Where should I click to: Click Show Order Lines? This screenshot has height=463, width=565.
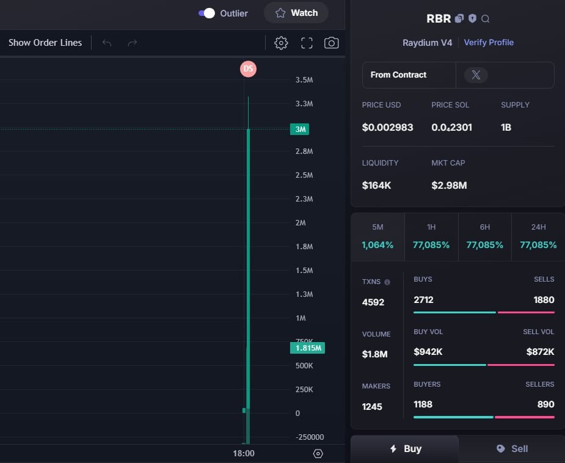(45, 43)
